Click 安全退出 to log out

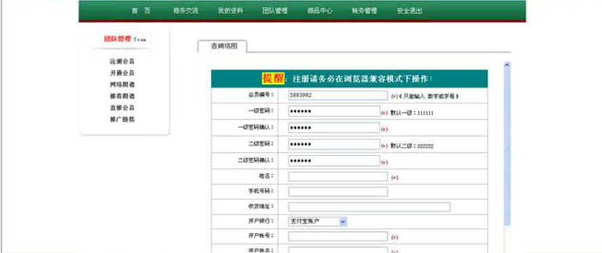(409, 11)
